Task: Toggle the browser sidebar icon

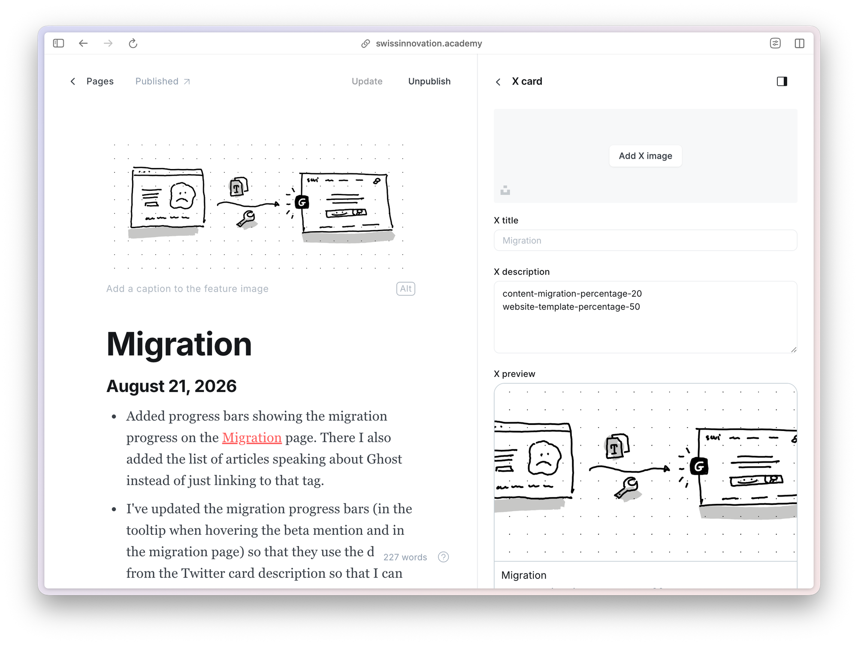Action: [58, 43]
